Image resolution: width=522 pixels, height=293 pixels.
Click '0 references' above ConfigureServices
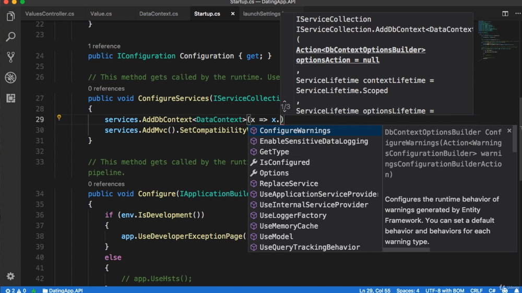(x=106, y=89)
